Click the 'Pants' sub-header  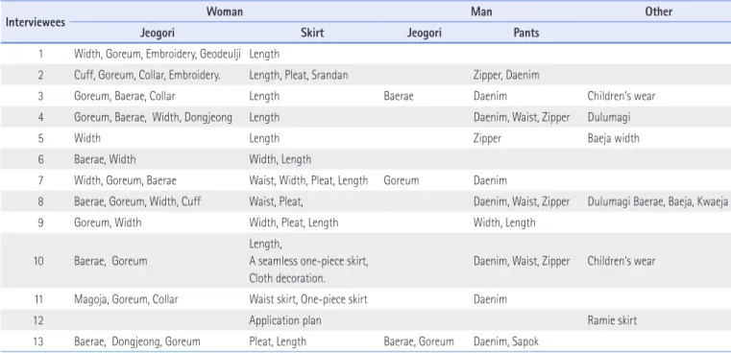tap(526, 33)
